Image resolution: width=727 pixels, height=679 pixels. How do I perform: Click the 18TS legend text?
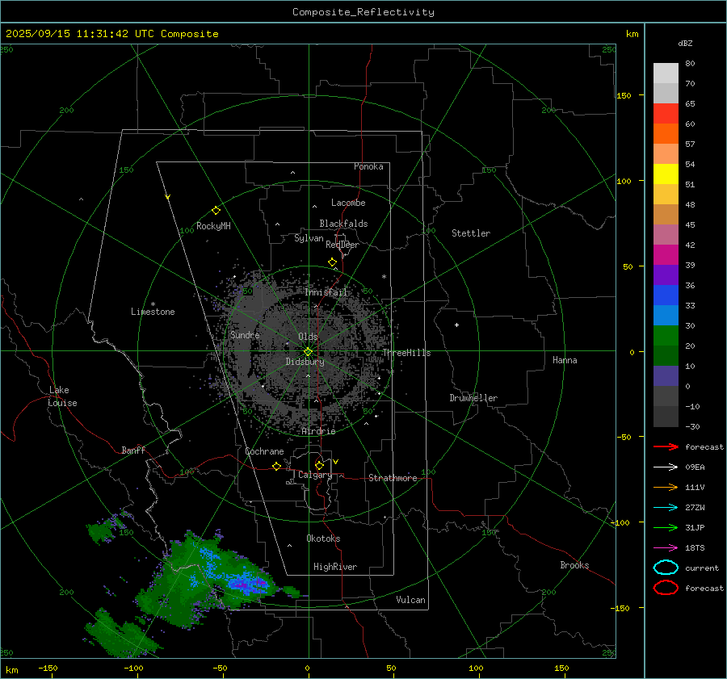pos(695,548)
